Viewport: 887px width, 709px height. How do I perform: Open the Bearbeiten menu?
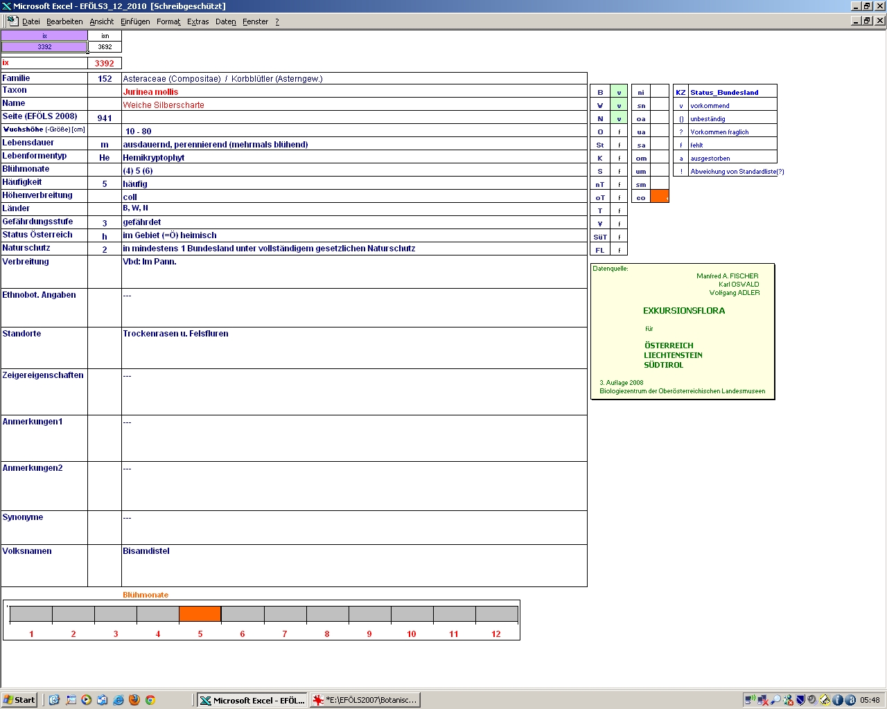pos(64,21)
